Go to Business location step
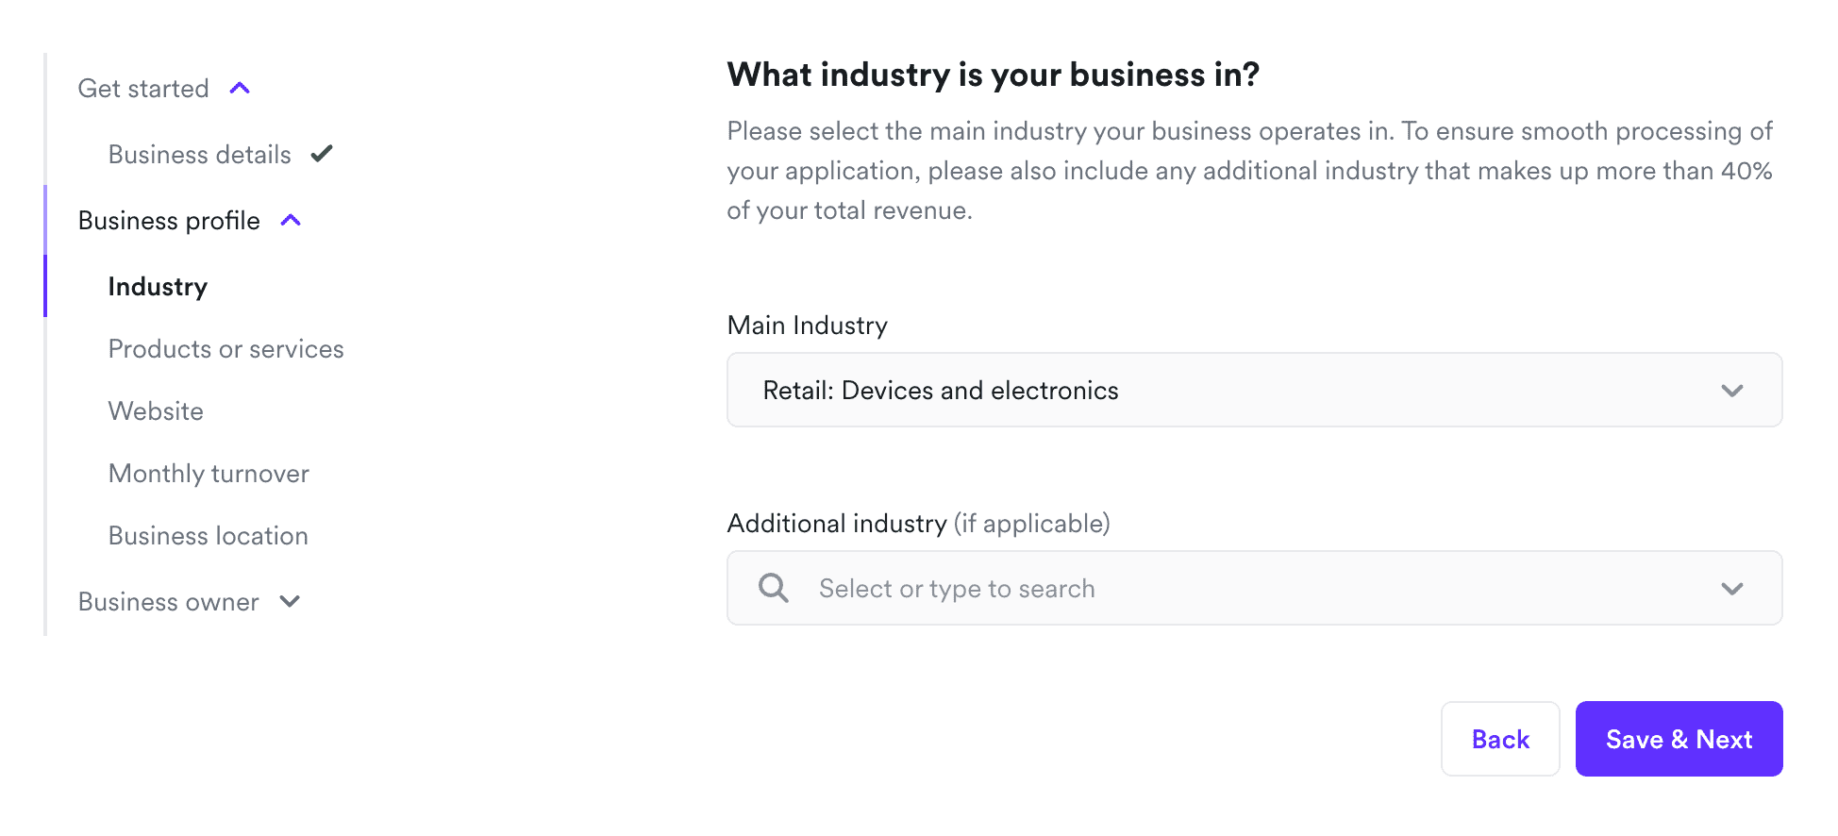This screenshot has height=836, width=1838. click(208, 536)
